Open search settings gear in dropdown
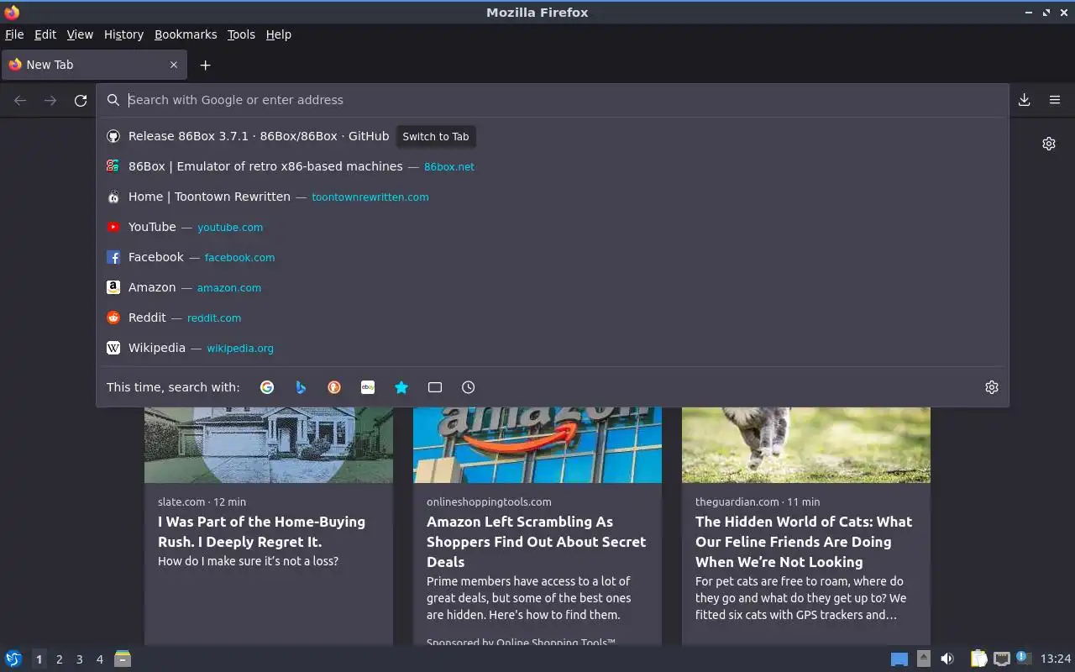The width and height of the screenshot is (1075, 672). [992, 387]
